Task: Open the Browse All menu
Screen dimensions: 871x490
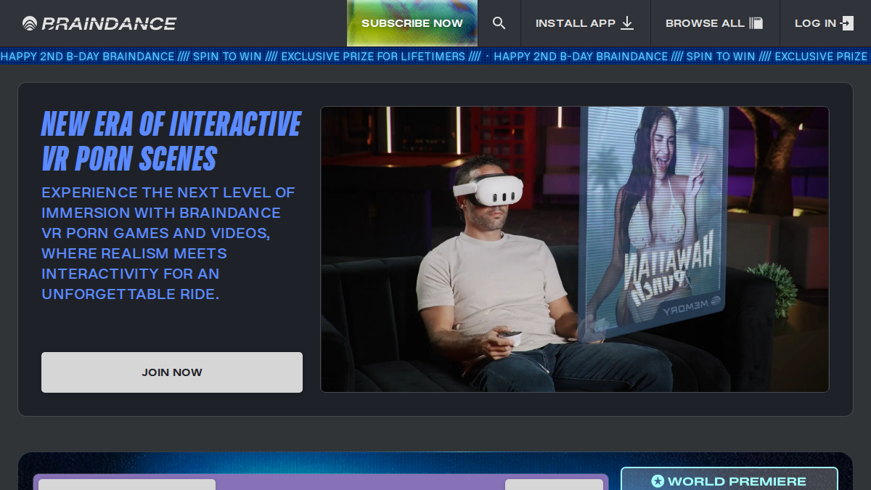Action: pos(714,23)
